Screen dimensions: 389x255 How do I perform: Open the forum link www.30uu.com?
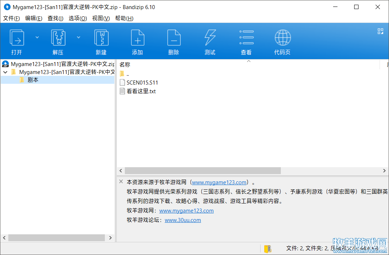coord(183,220)
